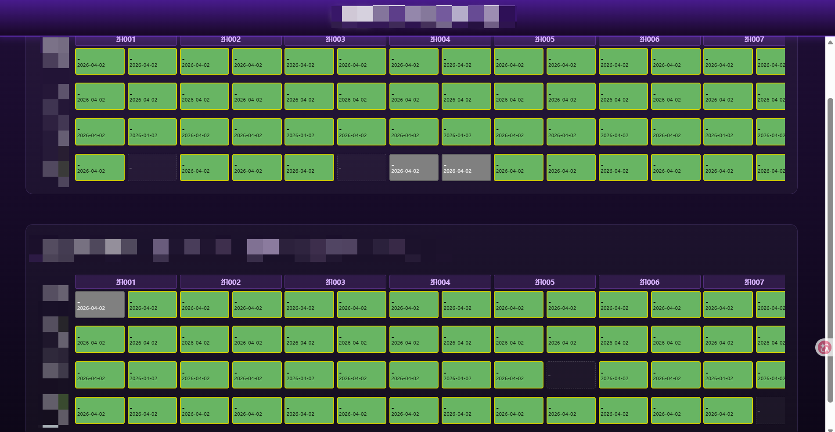This screenshot has width=835, height=432.
Task: Select 组006 header in the lower grid
Action: click(x=650, y=282)
